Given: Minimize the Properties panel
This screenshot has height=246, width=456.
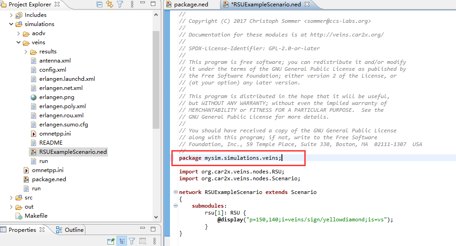Looking at the screenshot, I should 143,228.
